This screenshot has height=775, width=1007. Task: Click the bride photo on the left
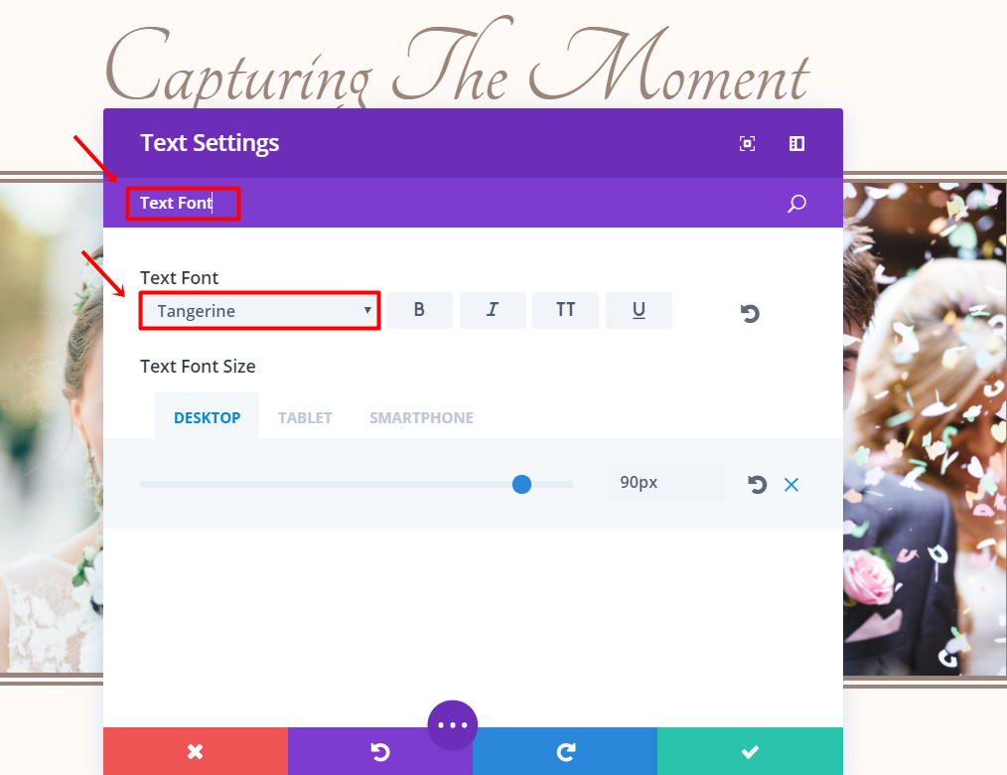point(52,427)
